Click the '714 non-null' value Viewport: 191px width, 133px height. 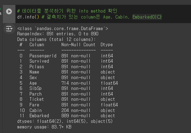pos(76,83)
